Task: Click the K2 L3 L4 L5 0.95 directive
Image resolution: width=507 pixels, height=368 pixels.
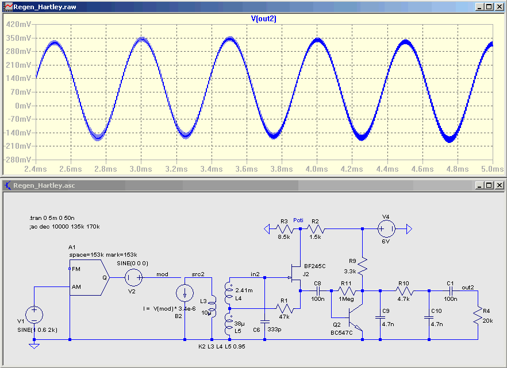Action: [221, 346]
